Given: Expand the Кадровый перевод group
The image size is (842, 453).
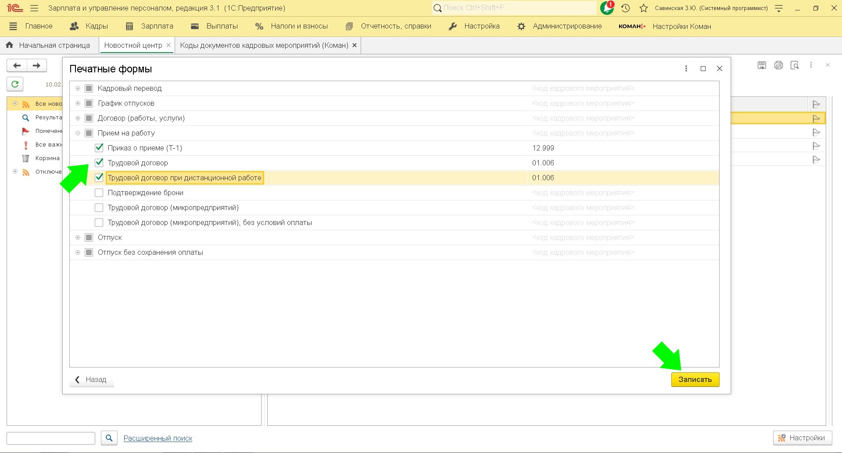Looking at the screenshot, I should [x=78, y=89].
